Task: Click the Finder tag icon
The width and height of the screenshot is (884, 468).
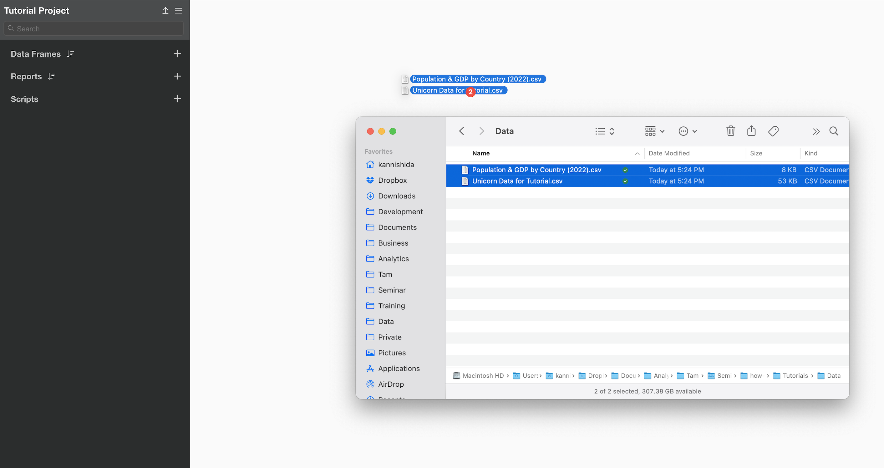Action: click(x=773, y=131)
